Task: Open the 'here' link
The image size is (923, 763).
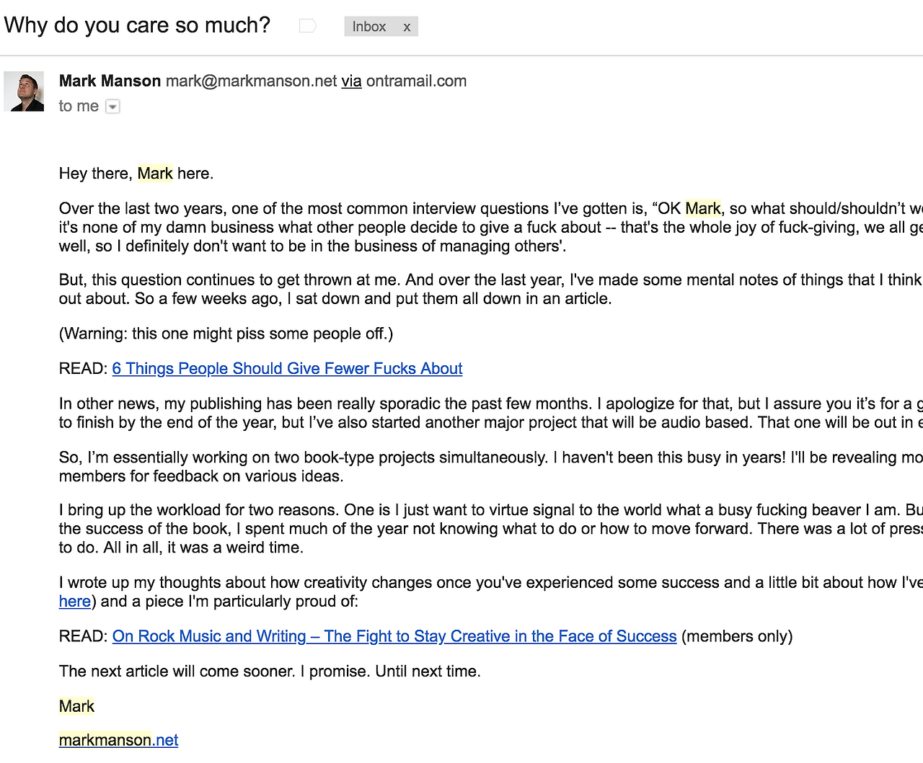Action: coord(75,601)
